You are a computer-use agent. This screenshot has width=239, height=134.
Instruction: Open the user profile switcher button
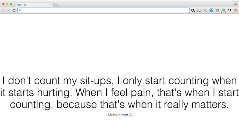coord(235,4)
